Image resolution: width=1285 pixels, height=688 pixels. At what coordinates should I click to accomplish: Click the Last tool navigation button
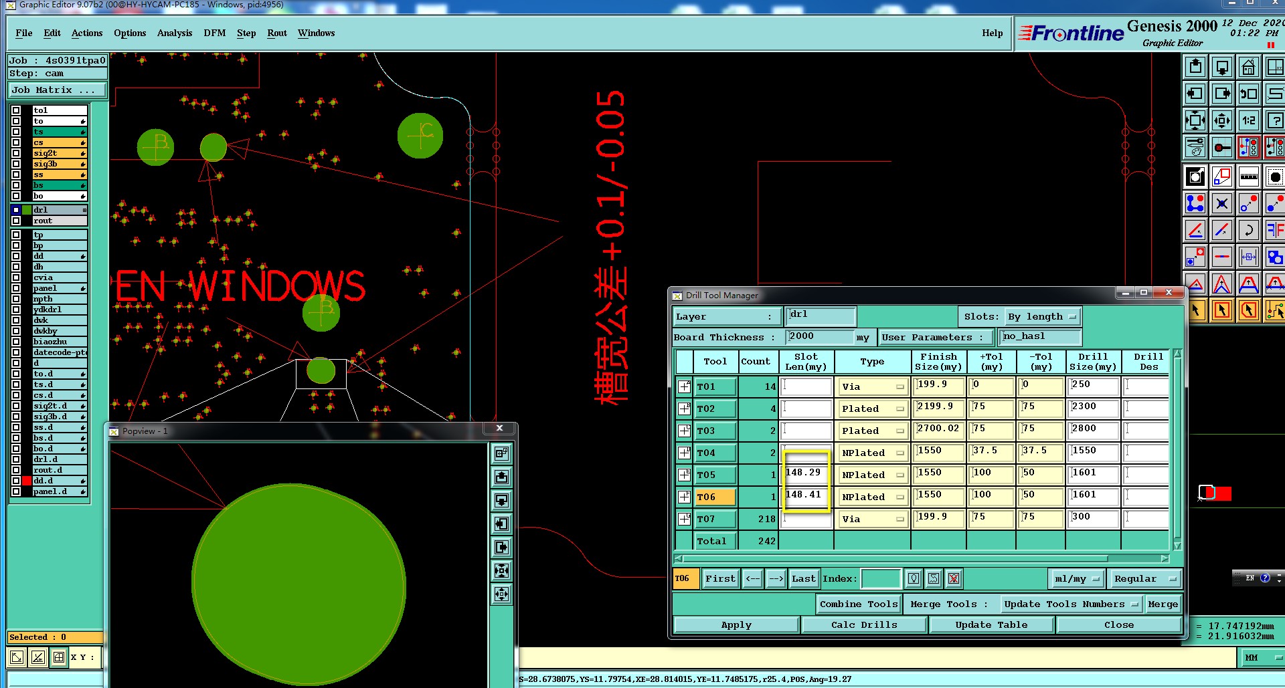pos(804,578)
